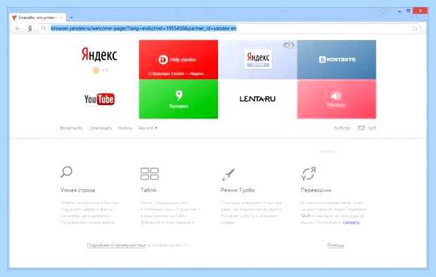Open the ВКонтакте tile
Viewport: 436px width, 277px height.
336,60
